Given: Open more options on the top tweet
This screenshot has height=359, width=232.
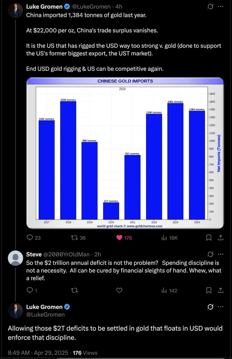Looking at the screenshot, I should (x=220, y=6).
